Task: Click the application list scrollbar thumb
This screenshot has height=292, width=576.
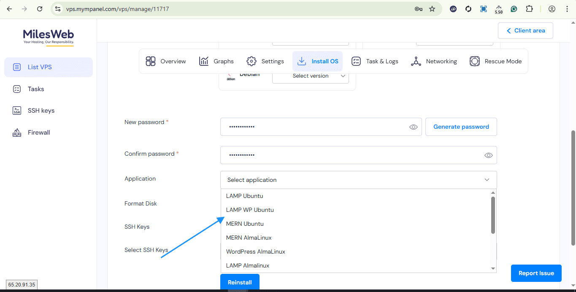Action: click(x=492, y=215)
